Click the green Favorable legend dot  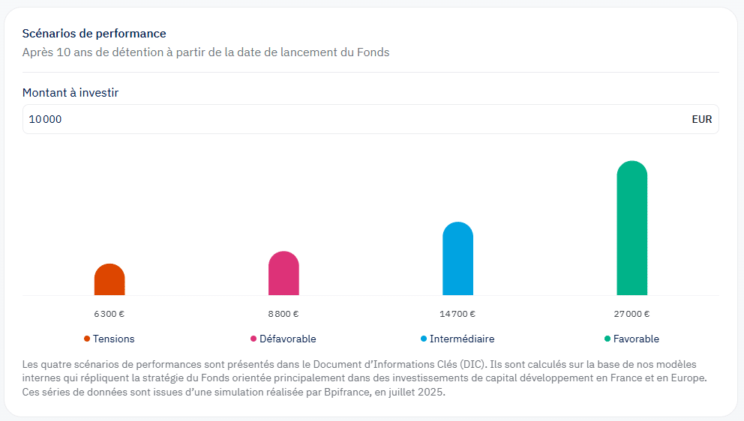[607, 339]
